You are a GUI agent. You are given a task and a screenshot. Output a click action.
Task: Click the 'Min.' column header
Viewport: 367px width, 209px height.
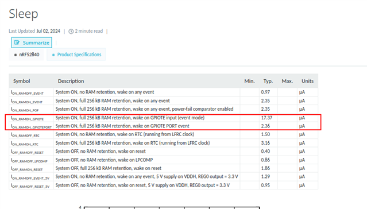(249, 81)
